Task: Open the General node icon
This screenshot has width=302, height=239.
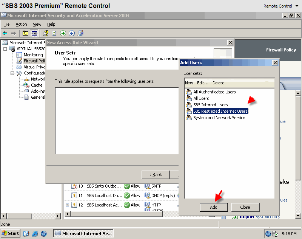Action: click(26, 97)
